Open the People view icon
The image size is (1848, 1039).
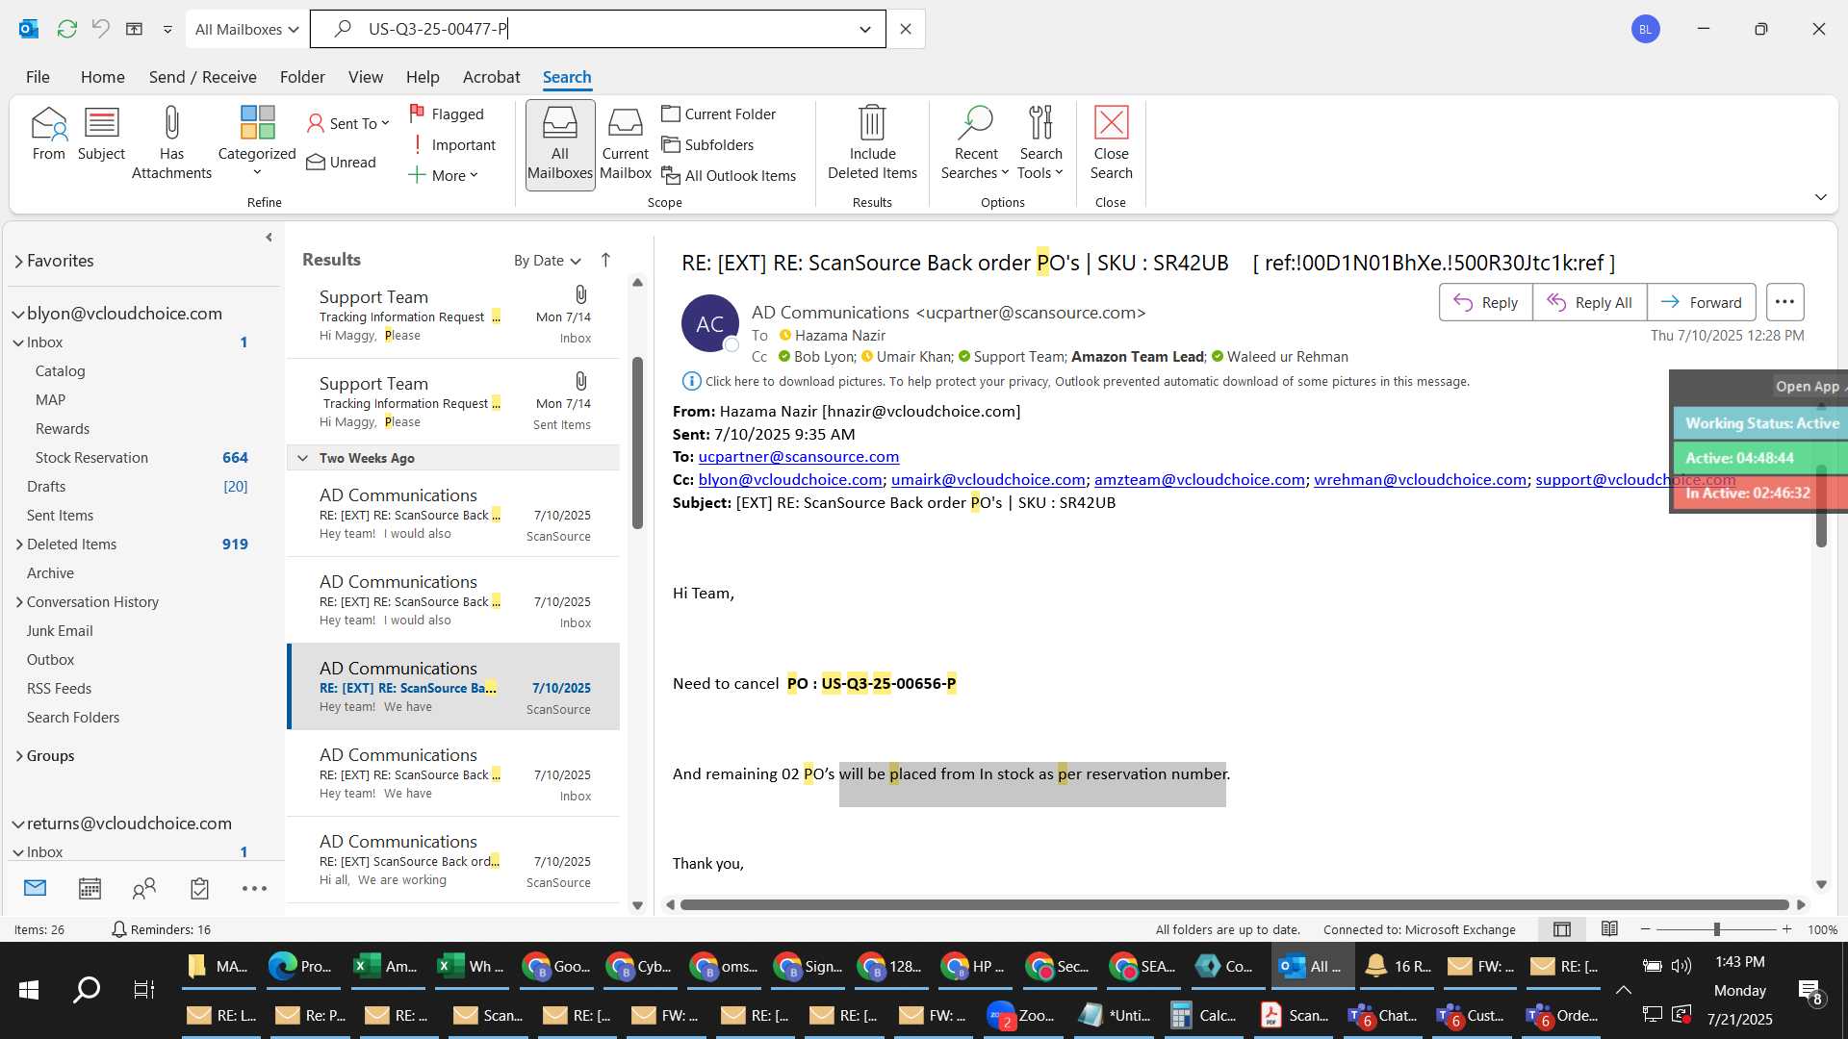[x=144, y=888]
